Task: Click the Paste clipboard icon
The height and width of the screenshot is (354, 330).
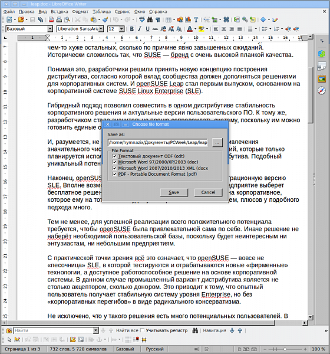Action: [93, 20]
